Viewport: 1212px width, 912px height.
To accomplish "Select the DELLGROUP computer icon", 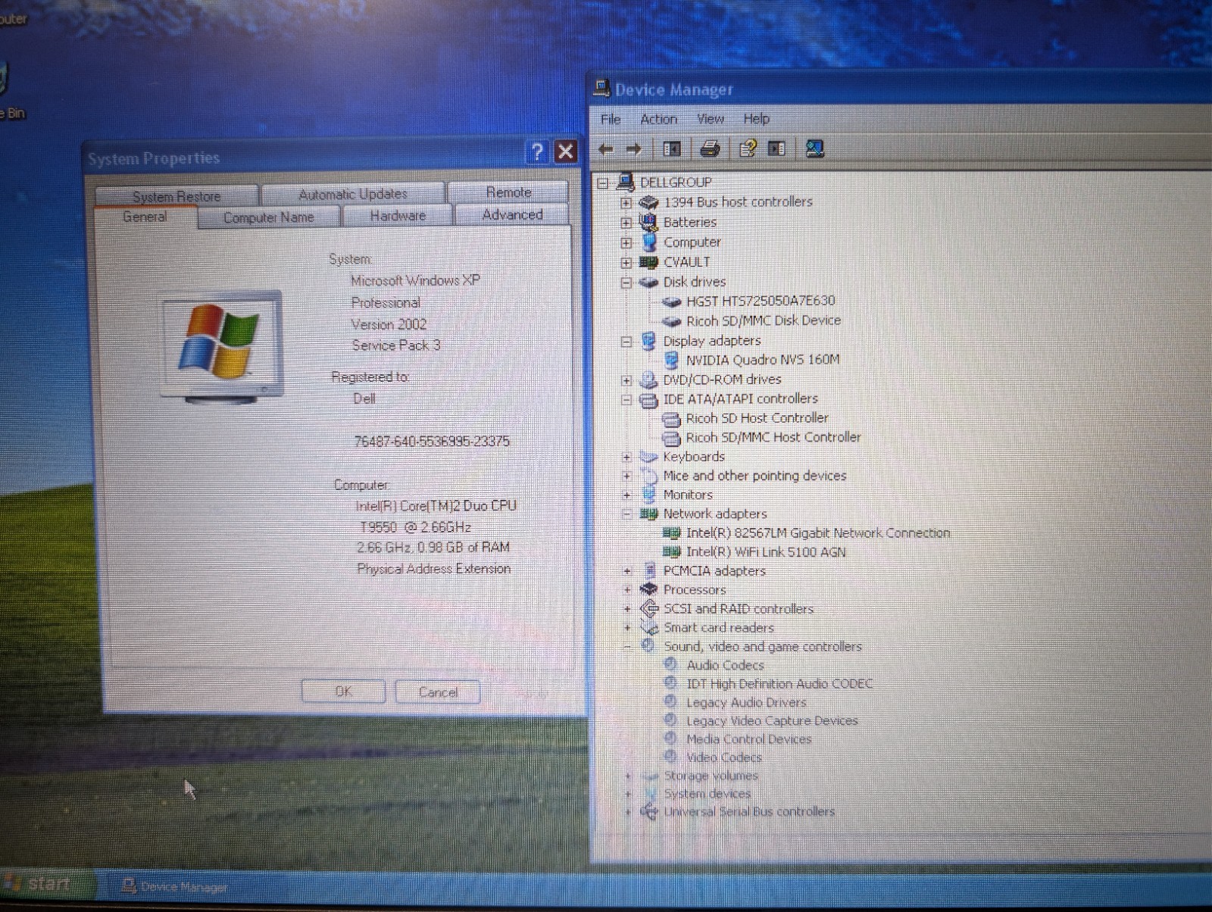I will (626, 182).
